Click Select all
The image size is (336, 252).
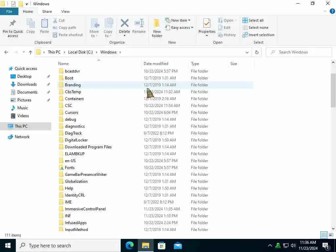pyautogui.click(x=253, y=20)
